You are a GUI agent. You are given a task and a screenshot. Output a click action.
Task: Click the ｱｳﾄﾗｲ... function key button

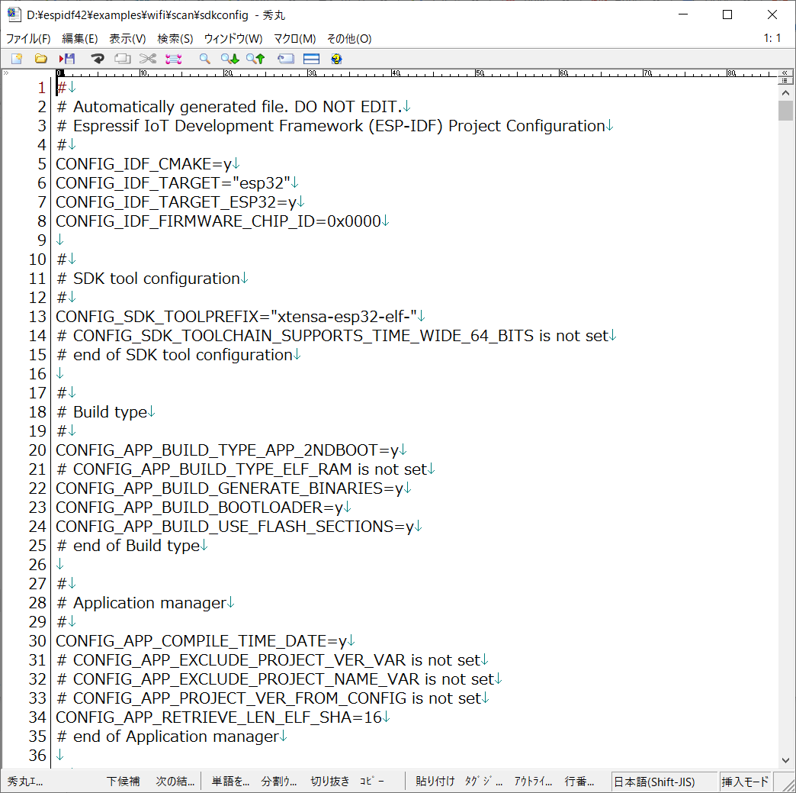click(533, 782)
